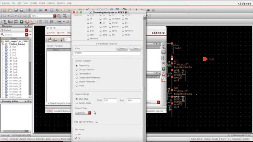
Task: Open the Session menu in ADE window
Action: coord(60,32)
